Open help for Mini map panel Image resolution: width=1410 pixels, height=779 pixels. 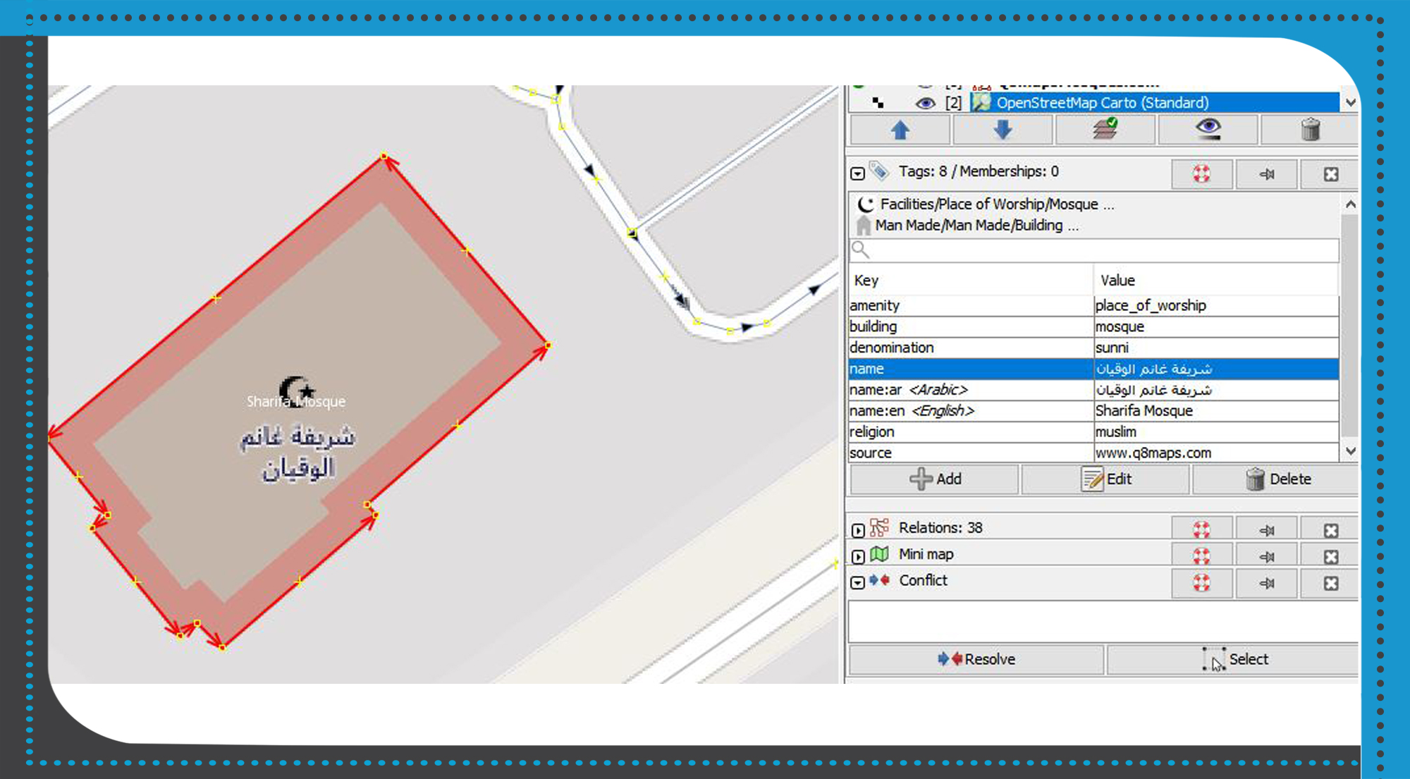coord(1201,556)
